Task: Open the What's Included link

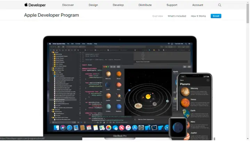Action: (x=177, y=16)
